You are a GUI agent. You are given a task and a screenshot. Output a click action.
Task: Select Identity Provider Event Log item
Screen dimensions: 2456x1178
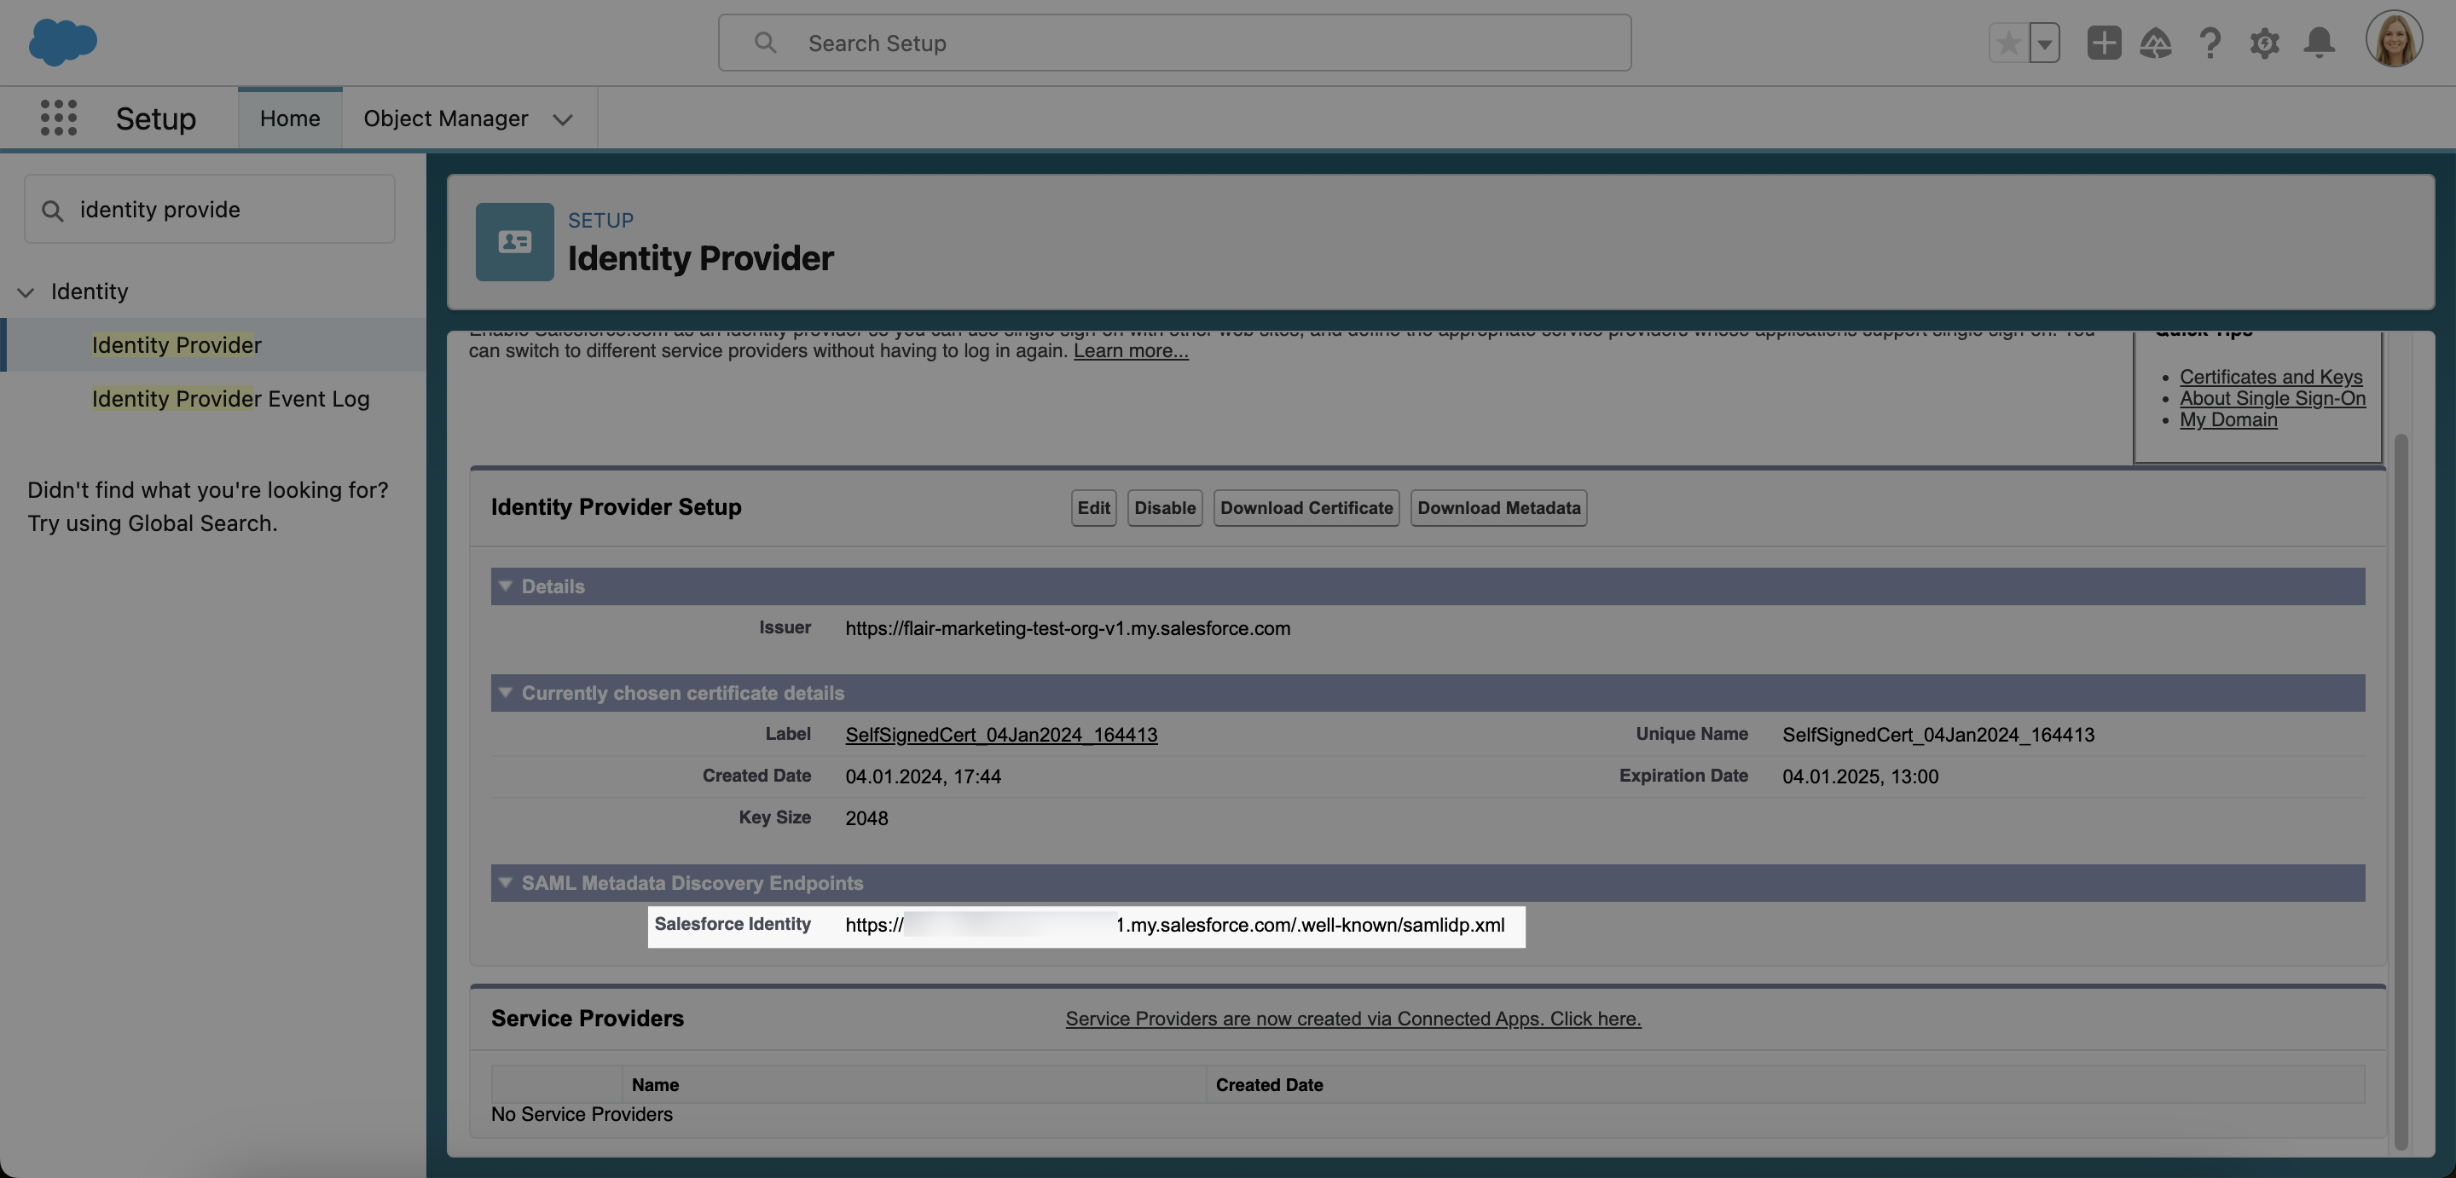tap(230, 396)
